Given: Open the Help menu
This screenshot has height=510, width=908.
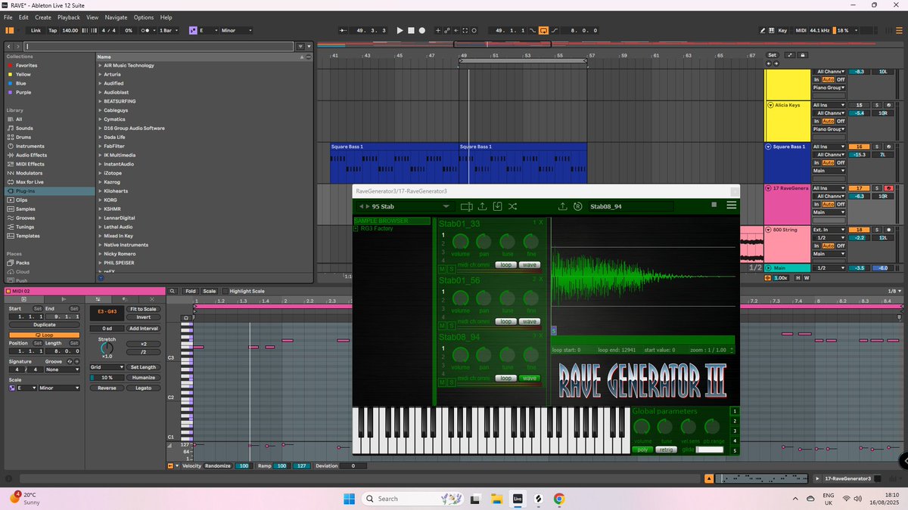Looking at the screenshot, I should click(x=166, y=17).
